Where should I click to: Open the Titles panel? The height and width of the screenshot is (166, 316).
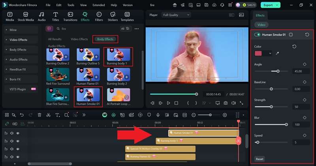(55, 17)
